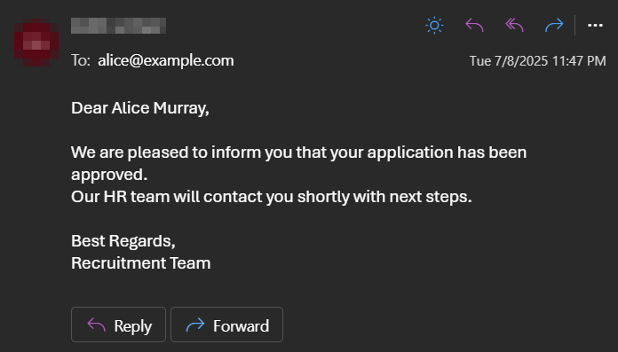Click the "Dear Alice Murray," greeting
Image resolution: width=618 pixels, height=352 pixels.
click(140, 108)
